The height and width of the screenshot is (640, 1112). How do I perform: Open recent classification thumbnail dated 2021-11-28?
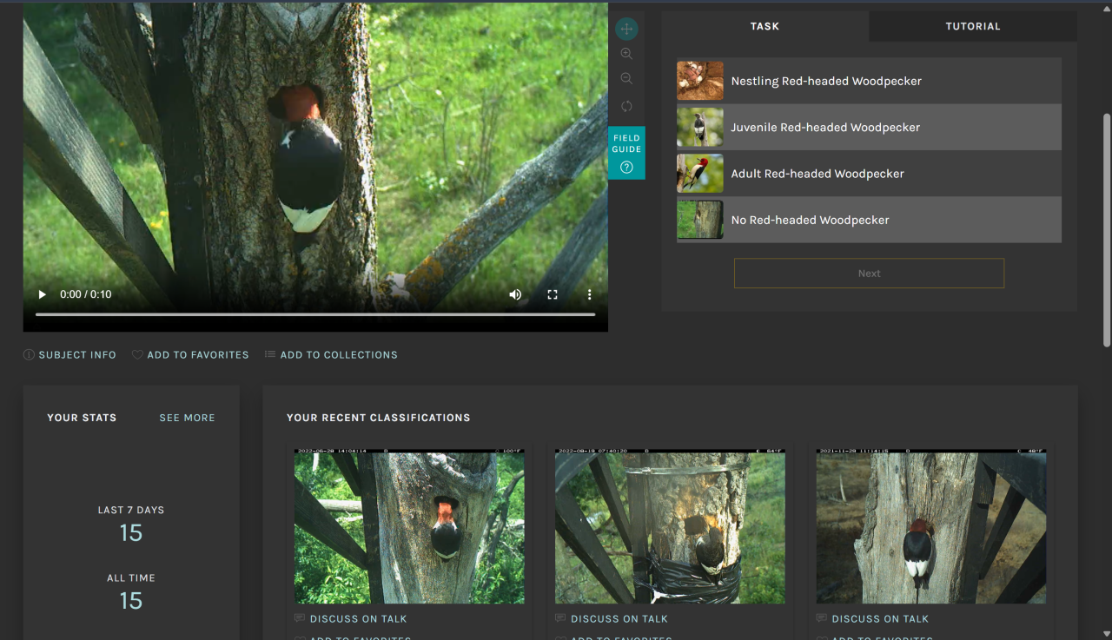(930, 526)
